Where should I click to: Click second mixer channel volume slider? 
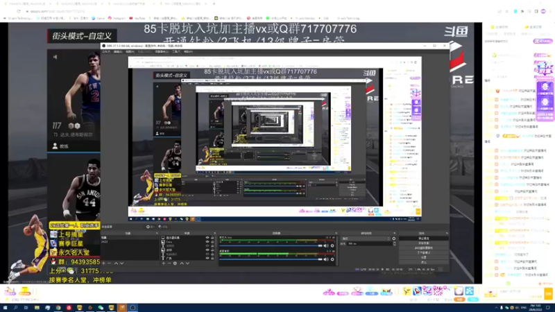[x=271, y=259]
